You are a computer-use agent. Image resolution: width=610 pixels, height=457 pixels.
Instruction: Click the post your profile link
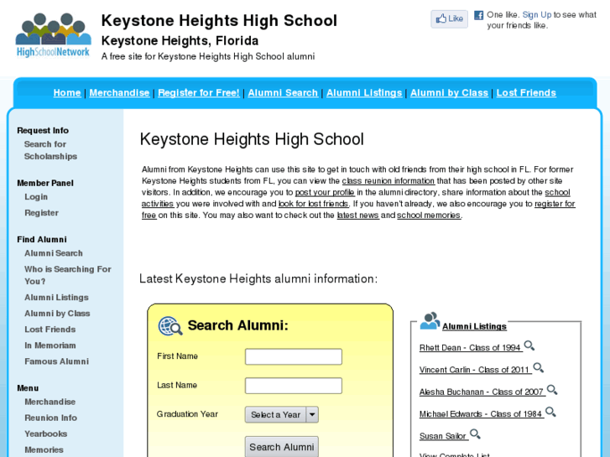pyautogui.click(x=325, y=193)
